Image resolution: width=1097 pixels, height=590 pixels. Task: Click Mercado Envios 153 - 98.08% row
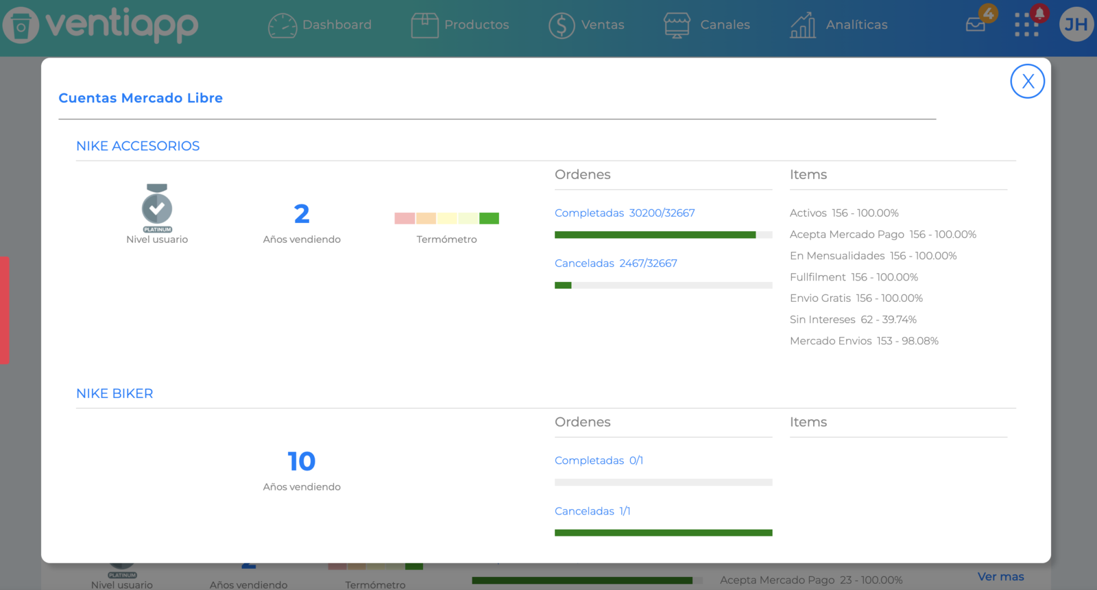point(864,341)
